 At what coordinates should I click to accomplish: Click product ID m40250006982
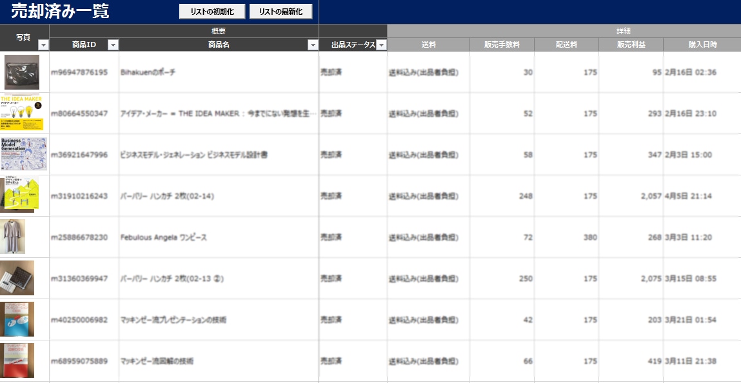pyautogui.click(x=79, y=320)
